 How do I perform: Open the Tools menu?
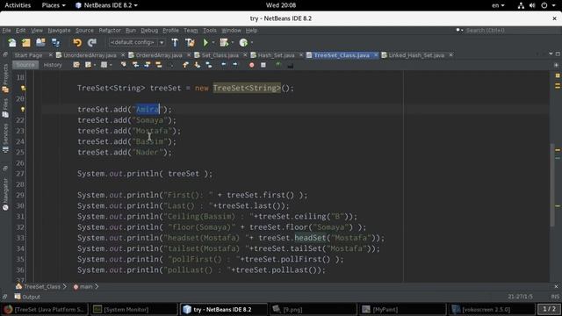point(210,31)
